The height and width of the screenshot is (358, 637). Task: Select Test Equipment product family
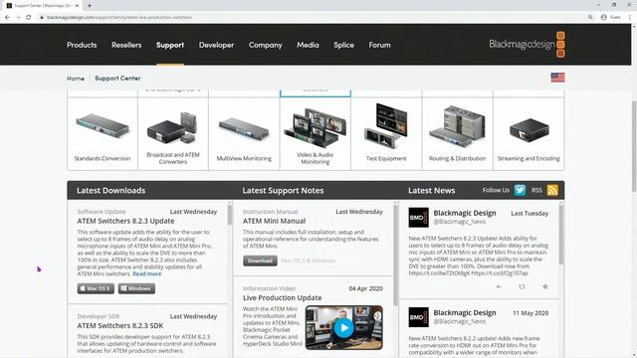[x=386, y=134]
